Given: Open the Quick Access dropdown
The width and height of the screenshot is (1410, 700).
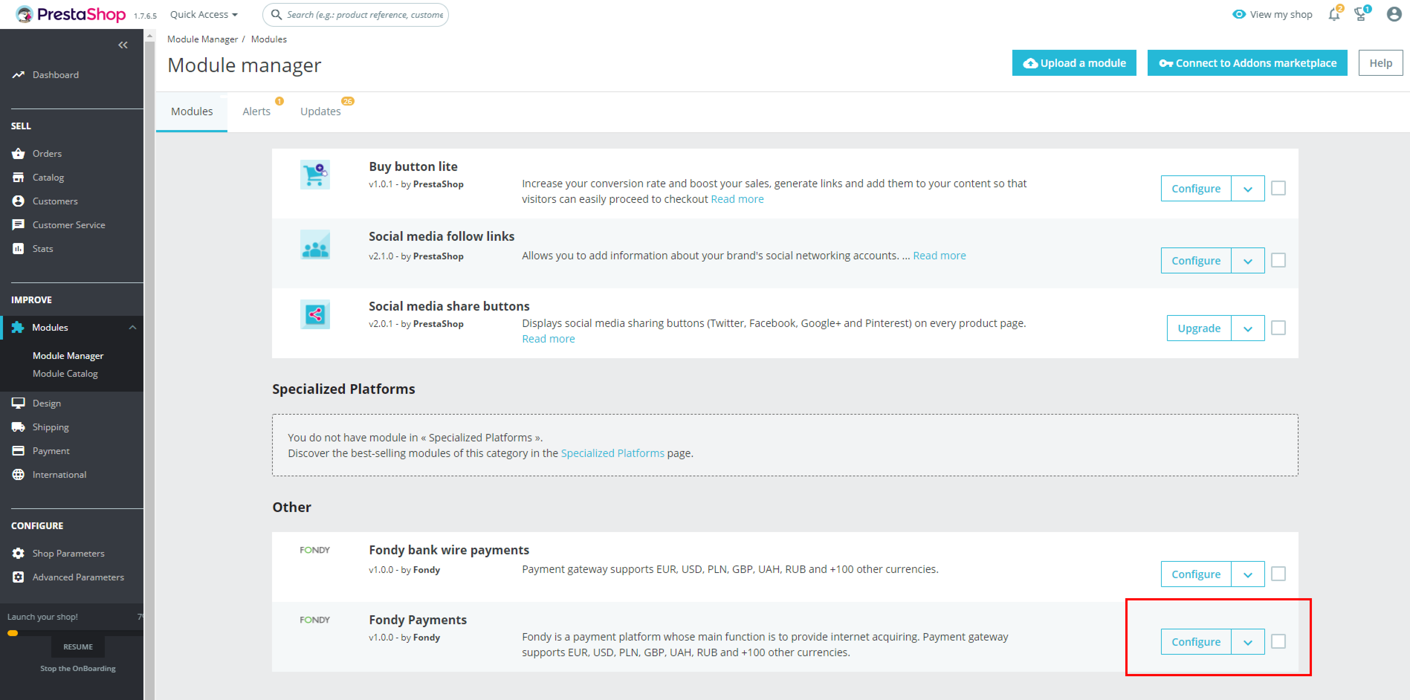Looking at the screenshot, I should coord(204,14).
